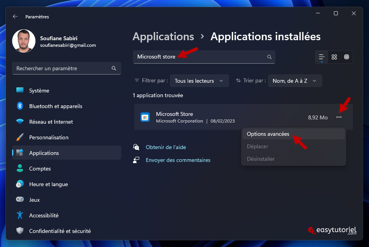Click the 08/02/2023 install date
The width and height of the screenshot is (369, 247).
click(x=222, y=121)
